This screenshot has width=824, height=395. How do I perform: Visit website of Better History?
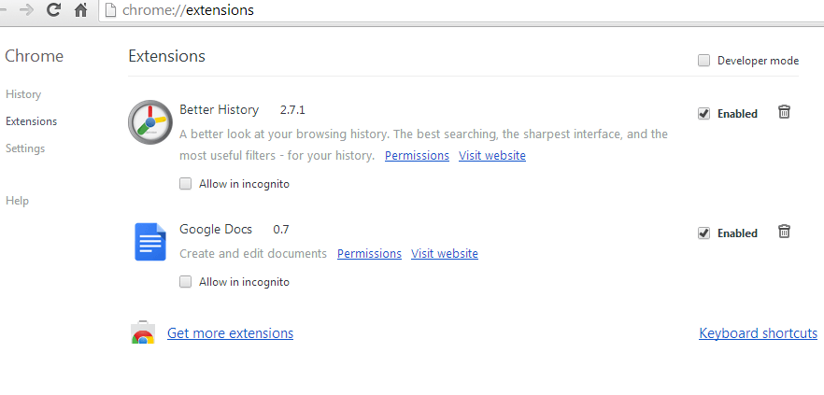click(x=491, y=156)
